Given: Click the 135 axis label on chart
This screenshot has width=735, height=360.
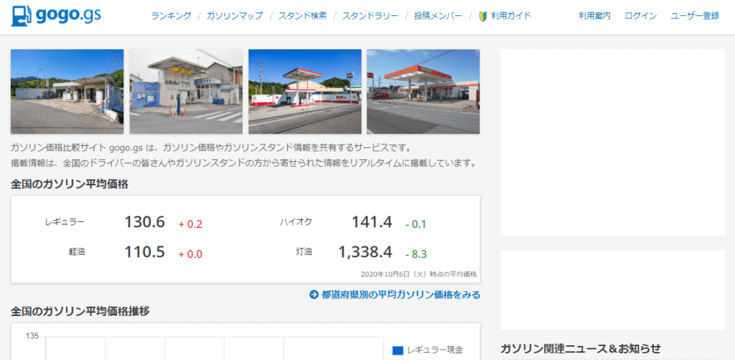Looking at the screenshot, I should click(32, 336).
